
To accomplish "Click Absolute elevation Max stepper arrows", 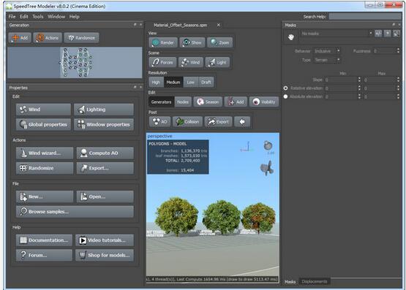I will click(x=398, y=96).
